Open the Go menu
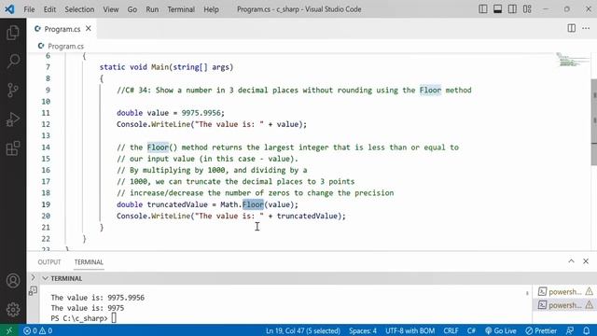 point(132,9)
